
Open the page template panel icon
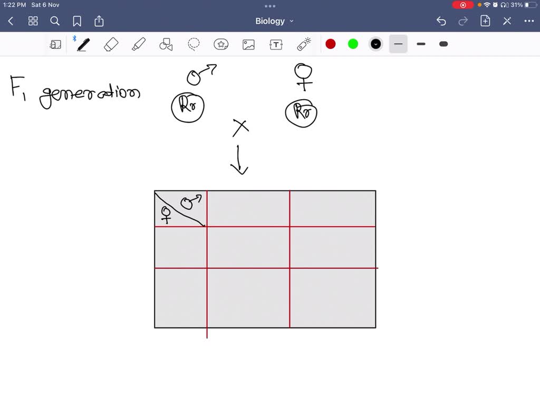55,44
